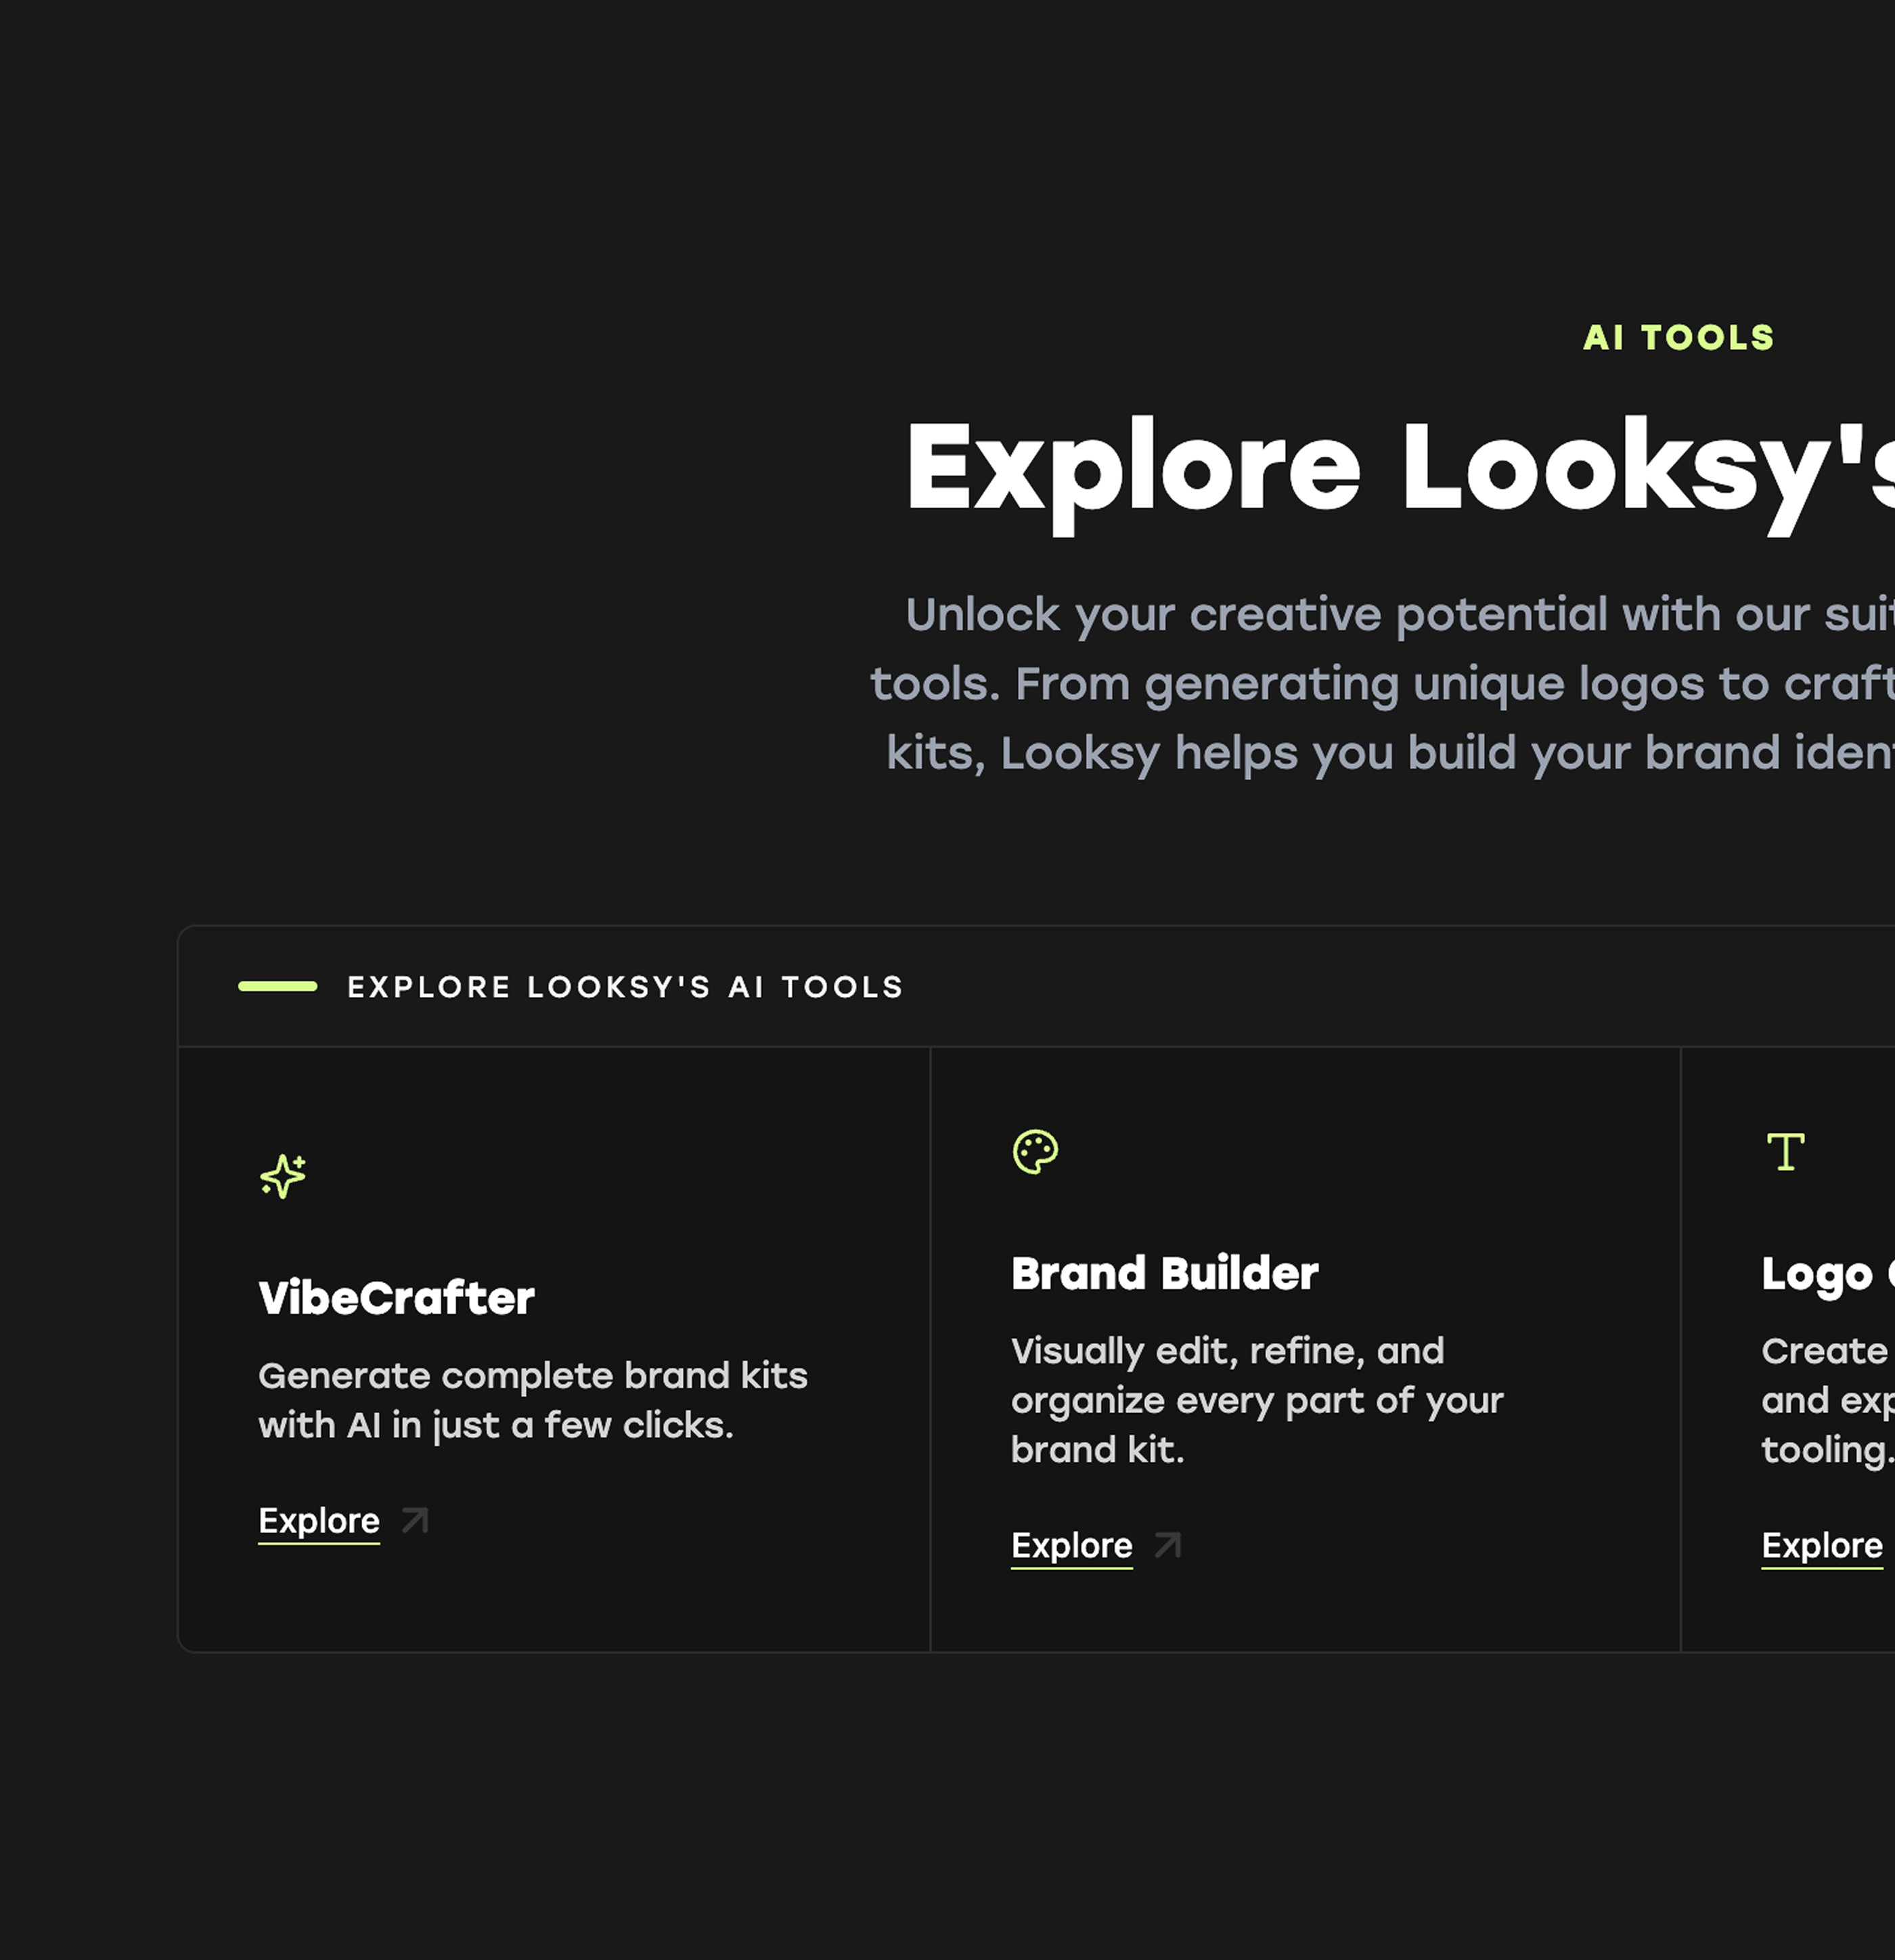Click the VibeCrafter card title
This screenshot has height=1960, width=1895.
point(396,1297)
